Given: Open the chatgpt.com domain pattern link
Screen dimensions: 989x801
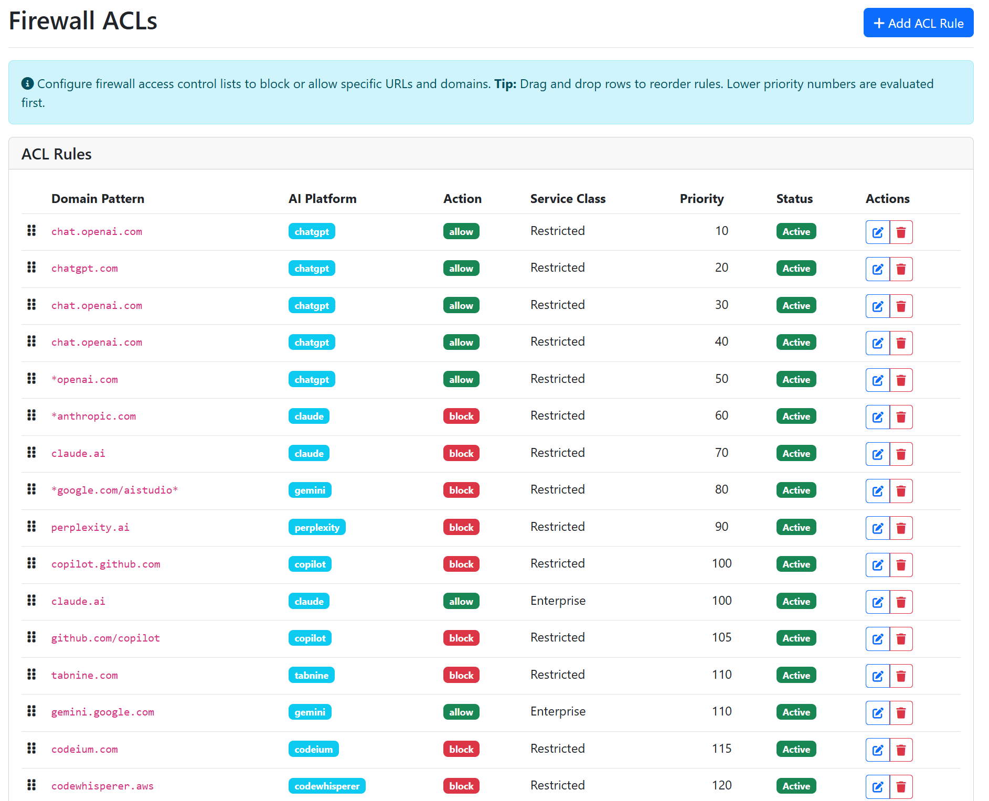Looking at the screenshot, I should click(x=84, y=268).
